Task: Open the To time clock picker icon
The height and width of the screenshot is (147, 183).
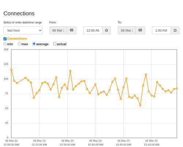Action: [175, 30]
